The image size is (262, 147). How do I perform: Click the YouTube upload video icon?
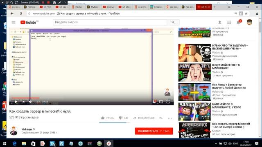220,22
